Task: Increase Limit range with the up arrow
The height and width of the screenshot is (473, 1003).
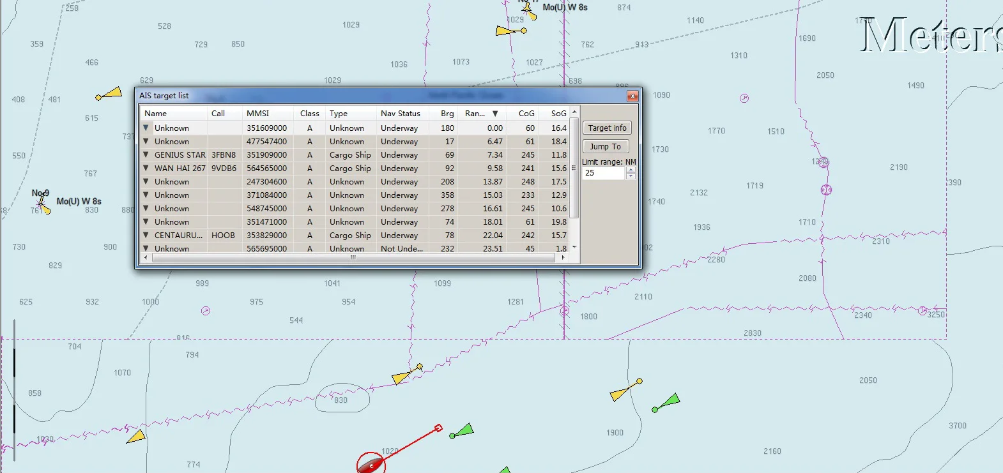Action: 631,170
